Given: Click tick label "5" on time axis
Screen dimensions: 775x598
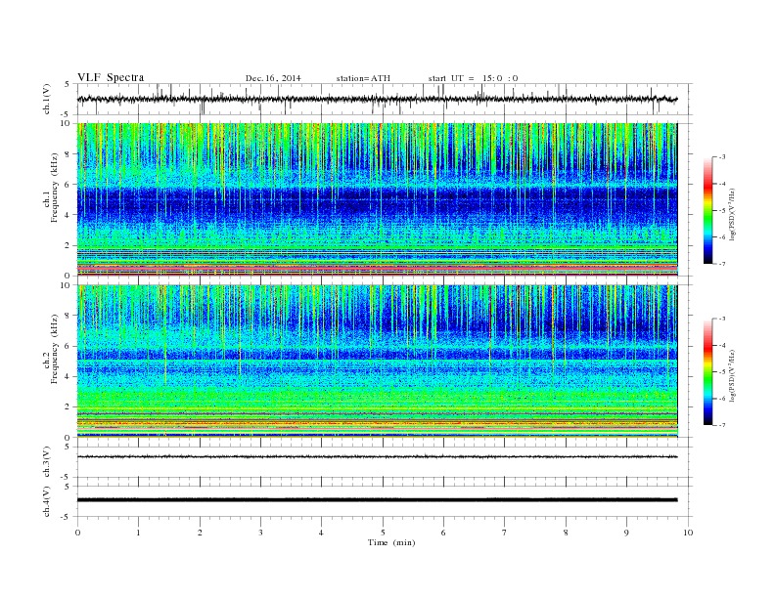Looking at the screenshot, I should (x=383, y=533).
